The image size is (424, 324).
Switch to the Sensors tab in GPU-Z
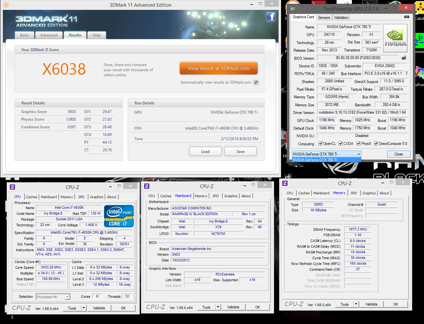[324, 18]
